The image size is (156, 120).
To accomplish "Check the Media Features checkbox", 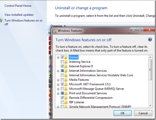I will [x=62, y=80].
